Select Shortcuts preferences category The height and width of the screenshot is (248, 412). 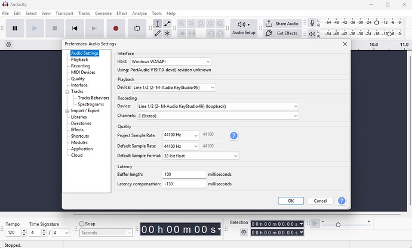click(80, 136)
